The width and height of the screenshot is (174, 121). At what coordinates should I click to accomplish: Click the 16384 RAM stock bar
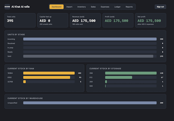coord(49,73)
